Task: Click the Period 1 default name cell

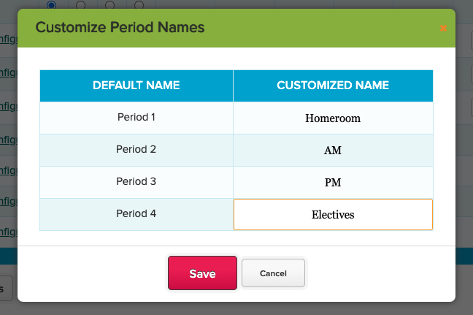Action: [x=136, y=117]
